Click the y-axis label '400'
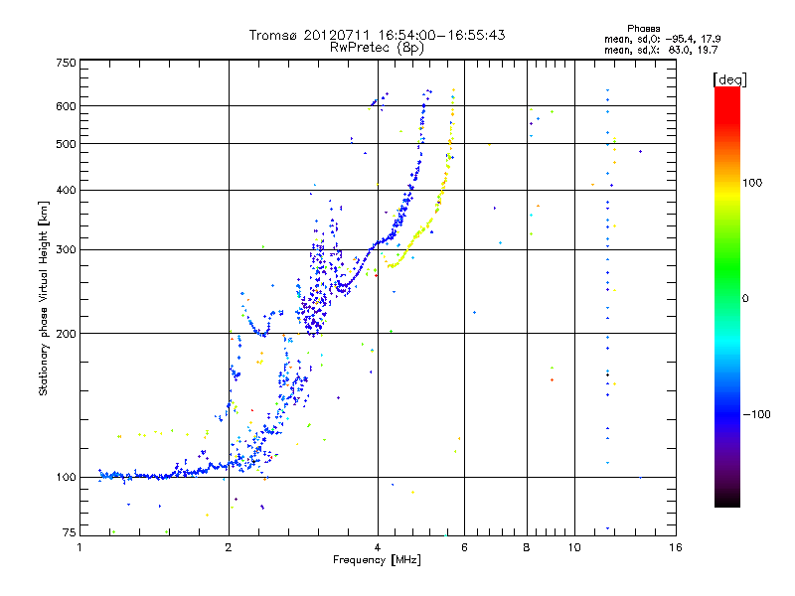Image resolution: width=795 pixels, height=596 pixels. tap(66, 190)
